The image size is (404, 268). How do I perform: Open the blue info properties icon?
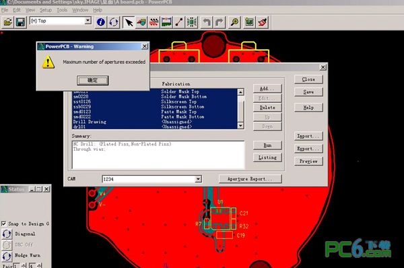pyautogui.click(x=101, y=22)
